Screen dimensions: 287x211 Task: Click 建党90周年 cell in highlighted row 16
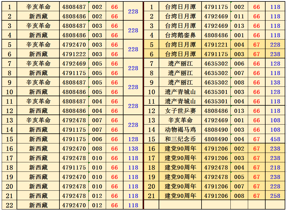(x=180, y=149)
